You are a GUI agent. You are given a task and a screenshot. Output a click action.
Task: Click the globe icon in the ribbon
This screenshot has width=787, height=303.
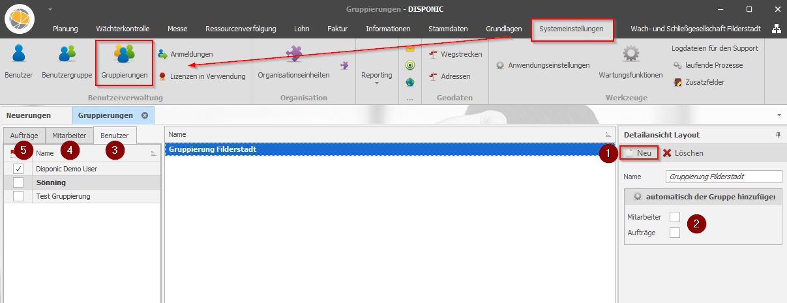tap(409, 82)
